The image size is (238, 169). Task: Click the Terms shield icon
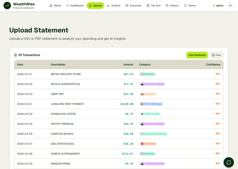pos(185,6)
